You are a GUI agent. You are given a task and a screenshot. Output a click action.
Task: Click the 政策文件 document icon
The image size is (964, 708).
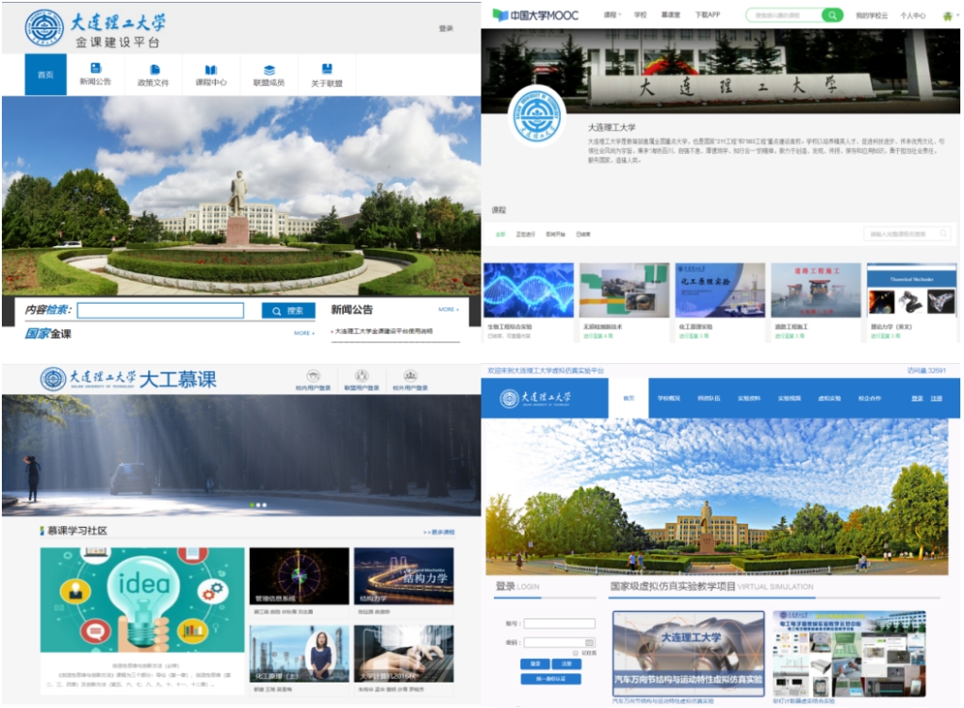(154, 70)
